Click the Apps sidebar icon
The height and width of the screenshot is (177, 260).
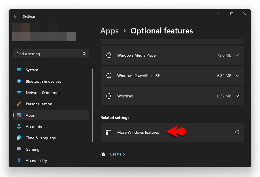[19, 115]
